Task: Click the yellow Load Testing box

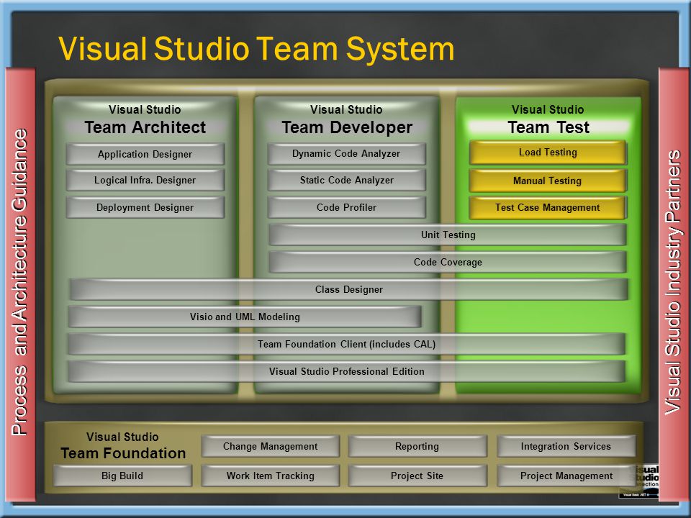Action: tap(548, 153)
